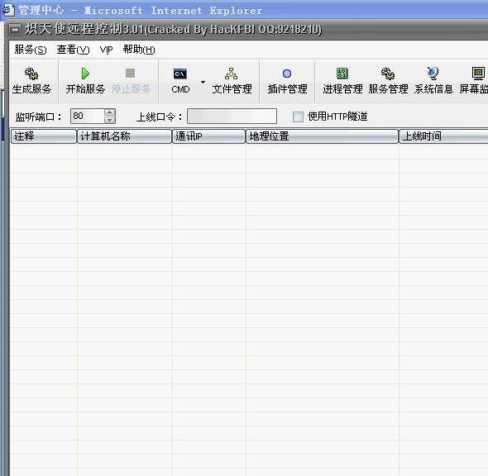Enable the 使用HTTP隧道 checkbox
The height and width of the screenshot is (476, 488).
[298, 117]
